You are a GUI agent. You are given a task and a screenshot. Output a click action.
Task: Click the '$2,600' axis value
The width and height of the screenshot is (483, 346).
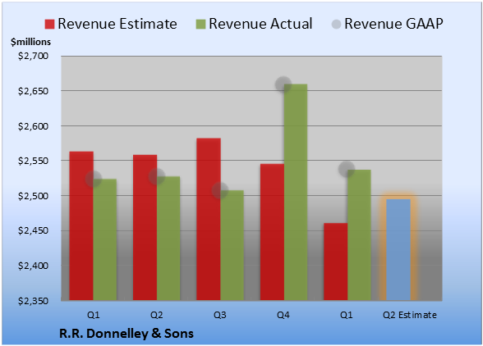(33, 126)
